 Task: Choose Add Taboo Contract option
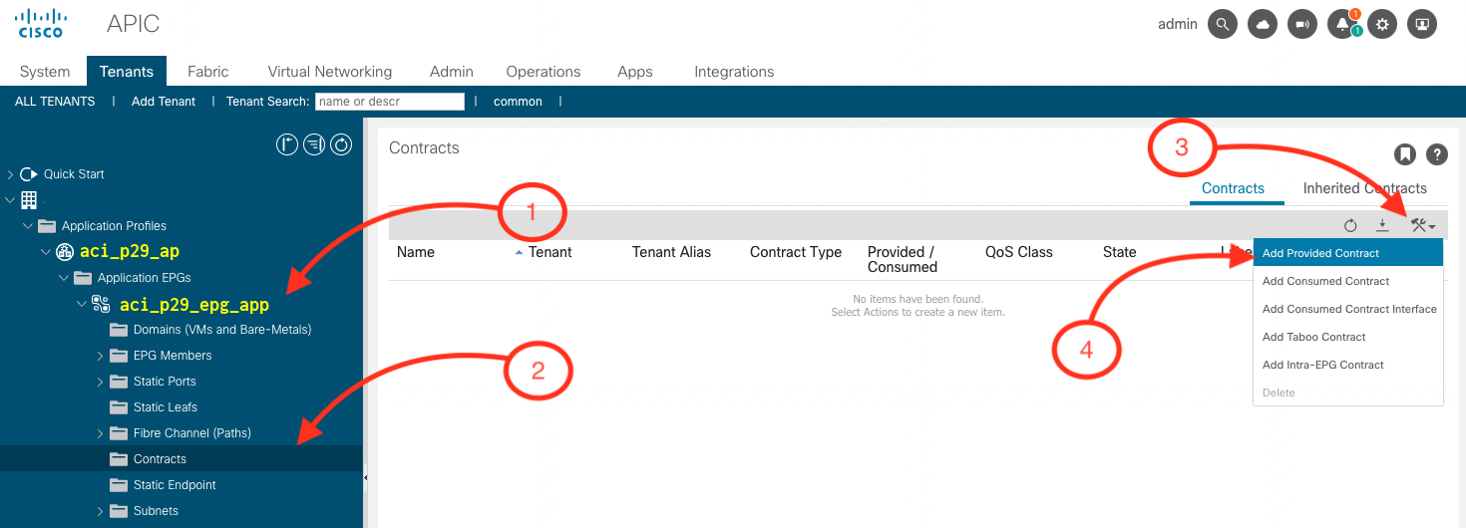(1313, 337)
